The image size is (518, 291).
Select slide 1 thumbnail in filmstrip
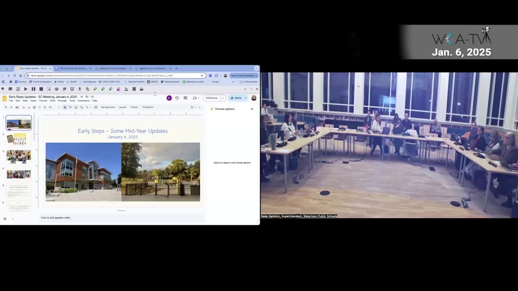click(x=19, y=123)
